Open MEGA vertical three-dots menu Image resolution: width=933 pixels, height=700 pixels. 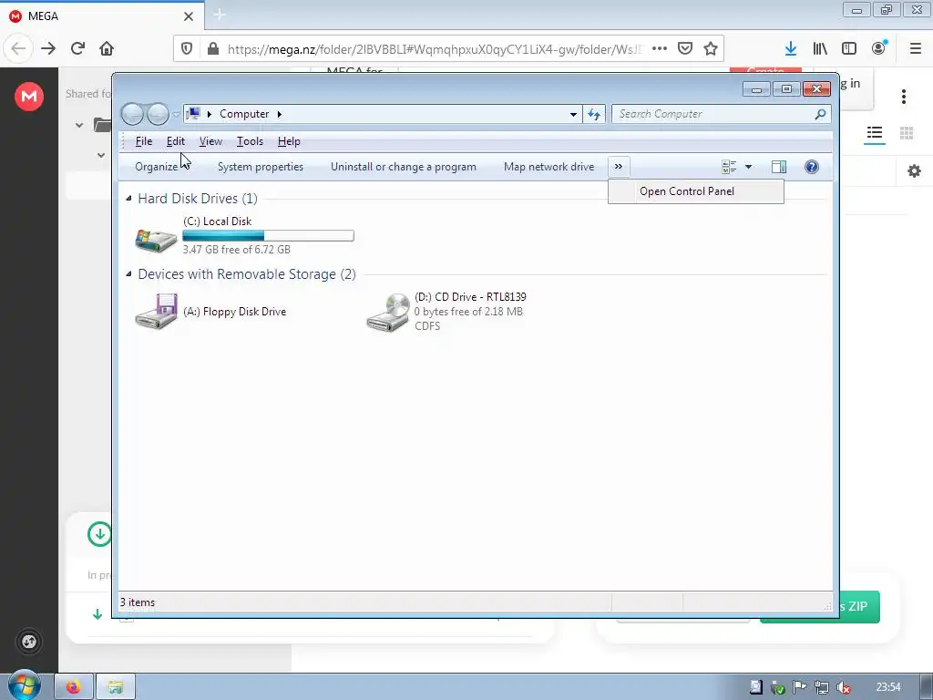(904, 97)
